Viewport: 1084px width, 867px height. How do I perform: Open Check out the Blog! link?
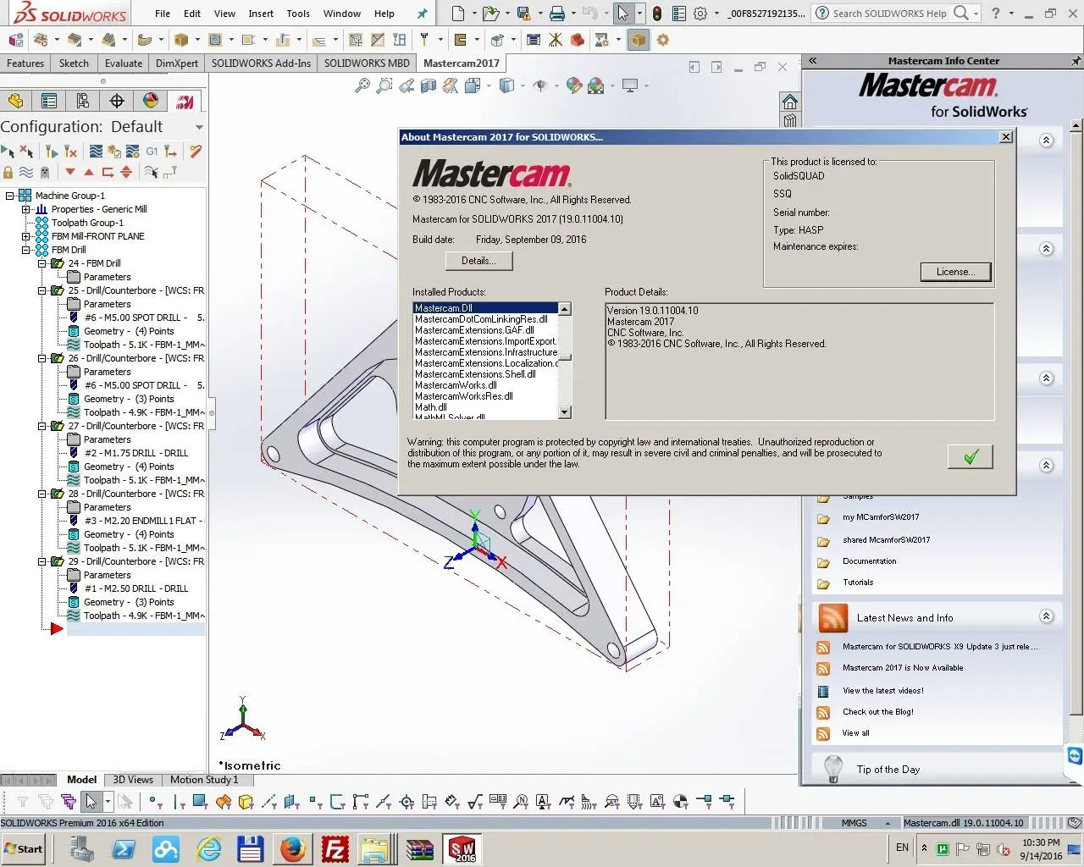877,712
